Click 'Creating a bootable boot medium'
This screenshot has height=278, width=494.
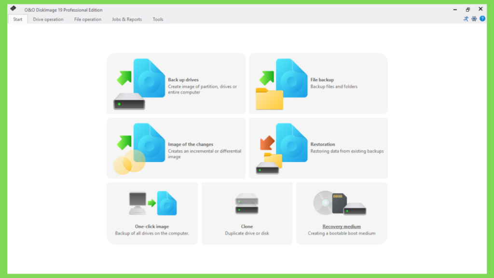(342, 233)
